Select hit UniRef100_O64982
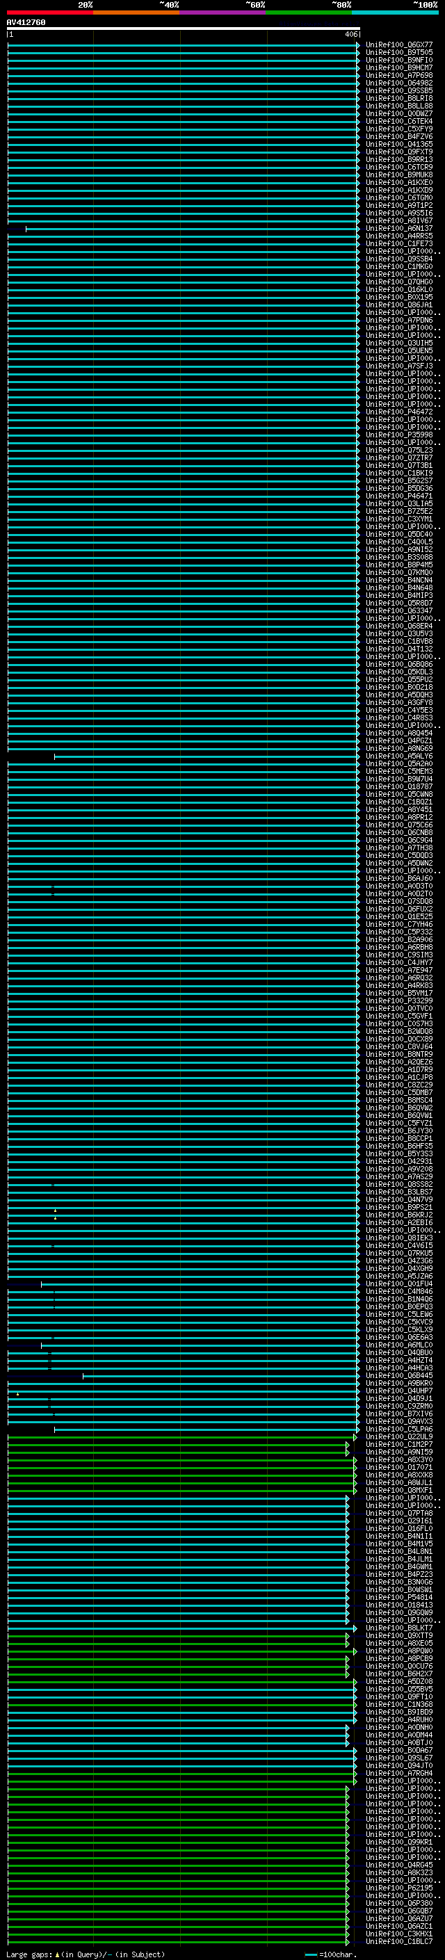This screenshot has width=445, height=1960. tap(399, 83)
